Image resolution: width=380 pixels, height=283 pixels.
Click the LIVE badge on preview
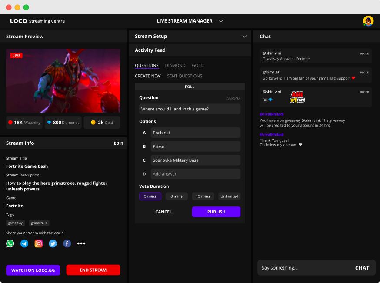click(16, 56)
